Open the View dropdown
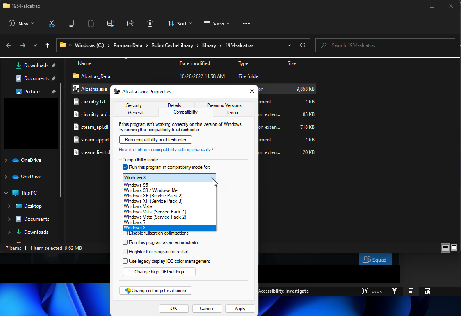This screenshot has width=461, height=316. [x=216, y=23]
